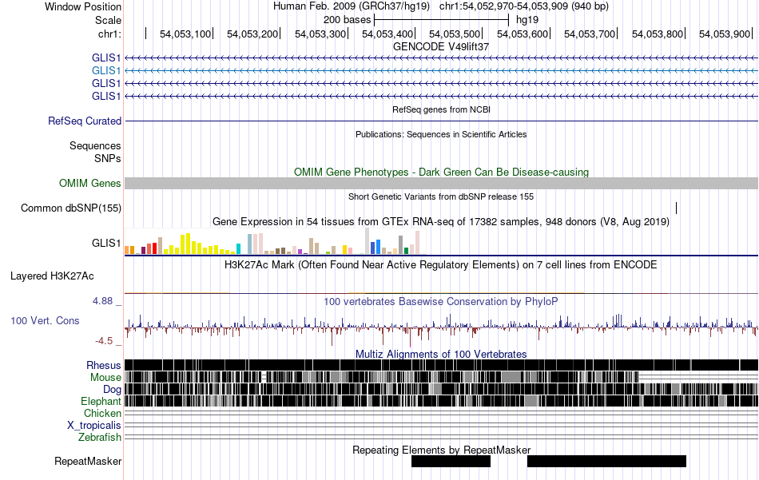This screenshot has width=759, height=480.
Task: Click the Dog alignment row label
Action: click(x=112, y=390)
